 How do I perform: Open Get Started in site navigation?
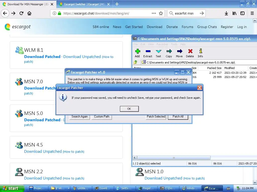(x=134, y=27)
